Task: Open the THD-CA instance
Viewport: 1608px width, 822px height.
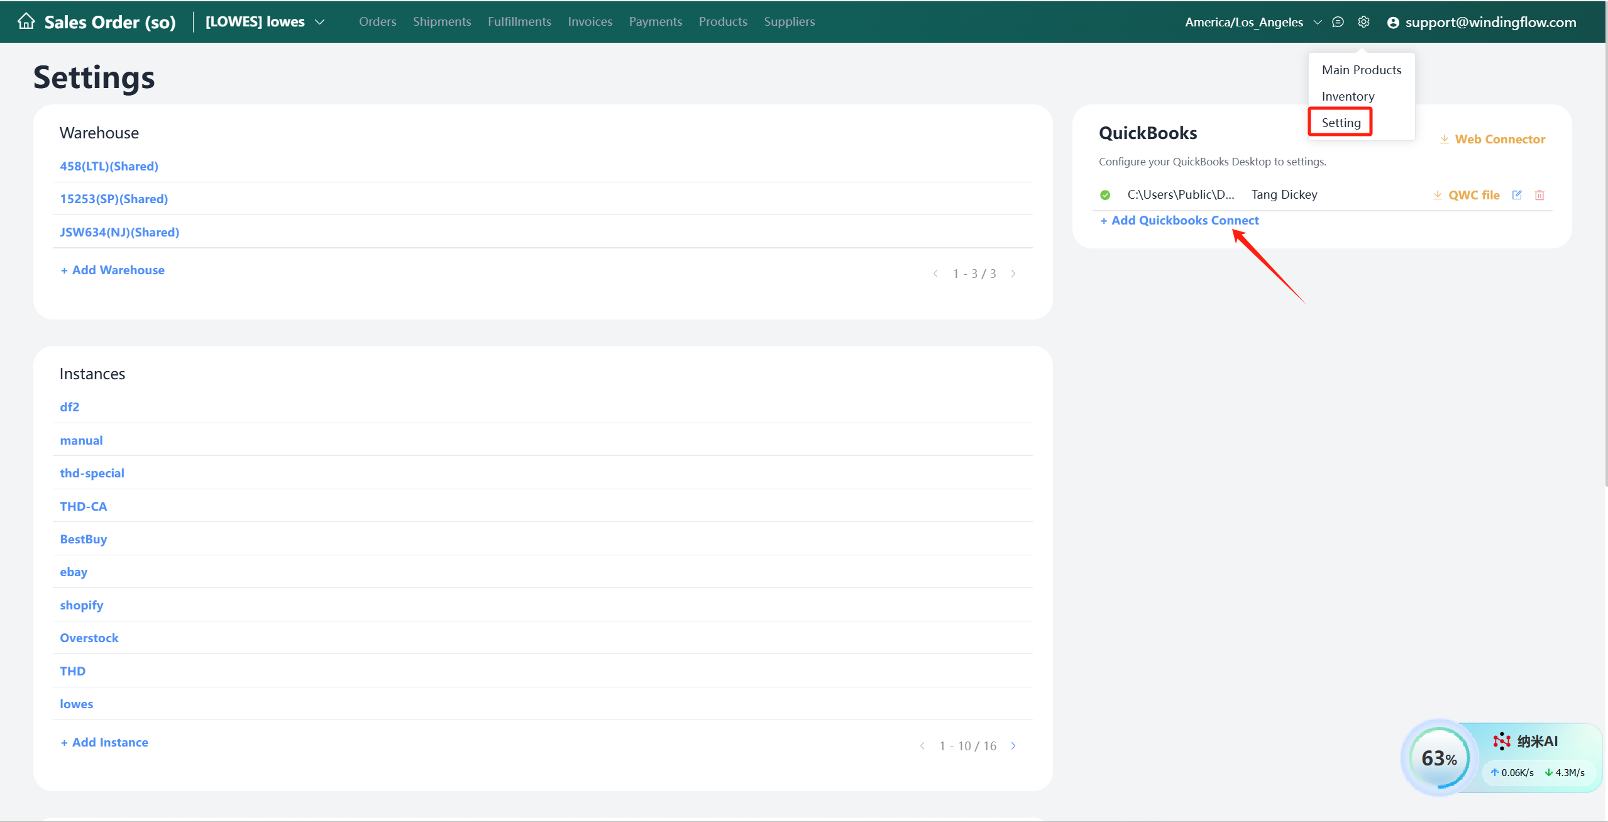Action: [x=83, y=506]
